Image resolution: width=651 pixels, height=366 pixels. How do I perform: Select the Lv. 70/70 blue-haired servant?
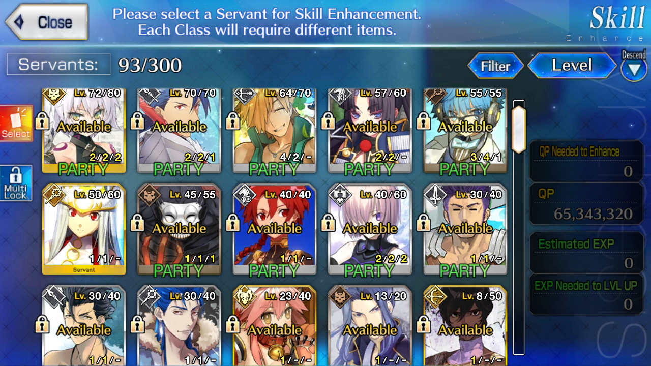(x=179, y=131)
